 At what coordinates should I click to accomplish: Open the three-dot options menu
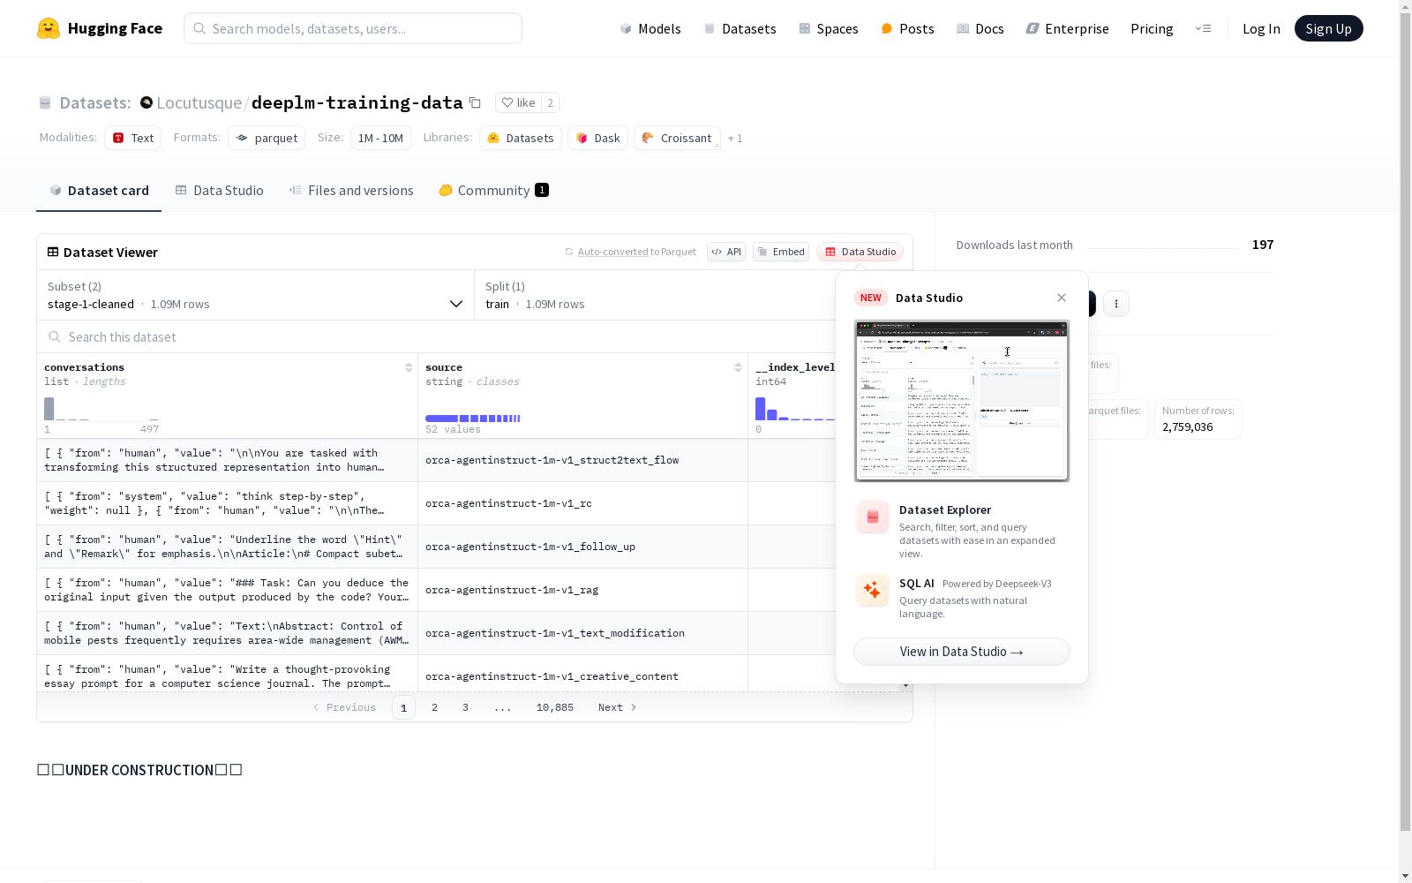[x=1116, y=304]
